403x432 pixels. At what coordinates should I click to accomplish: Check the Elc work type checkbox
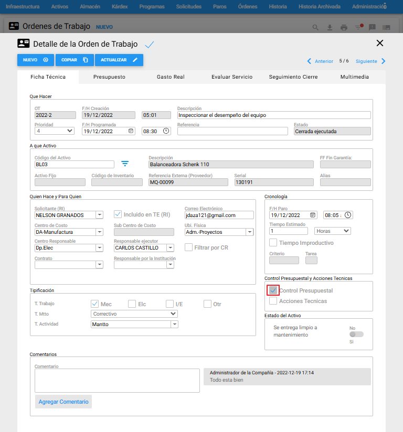tap(132, 304)
